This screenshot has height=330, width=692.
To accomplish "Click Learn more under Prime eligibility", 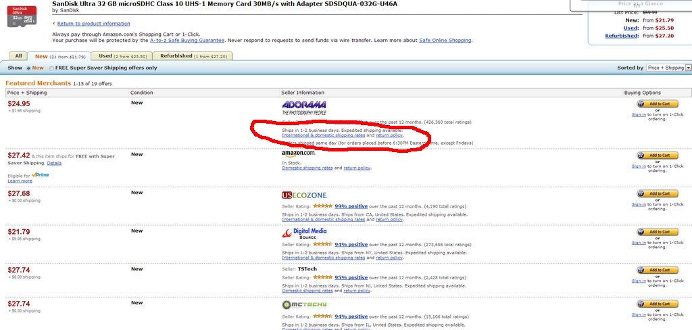I will 20,181.
